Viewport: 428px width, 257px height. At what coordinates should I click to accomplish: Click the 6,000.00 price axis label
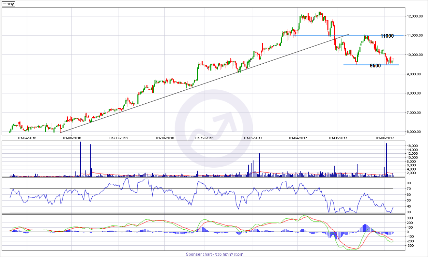[414, 132]
